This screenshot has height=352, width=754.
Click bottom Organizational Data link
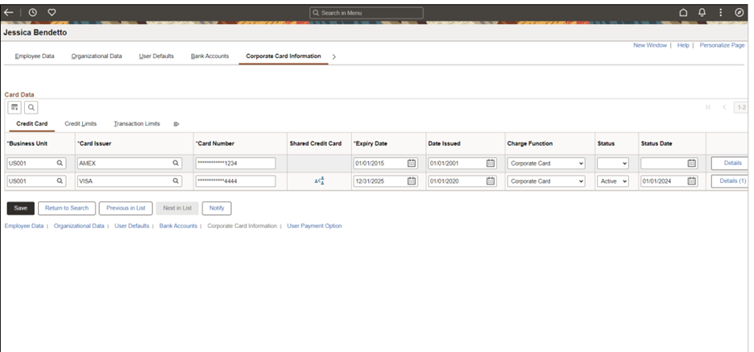coord(79,226)
